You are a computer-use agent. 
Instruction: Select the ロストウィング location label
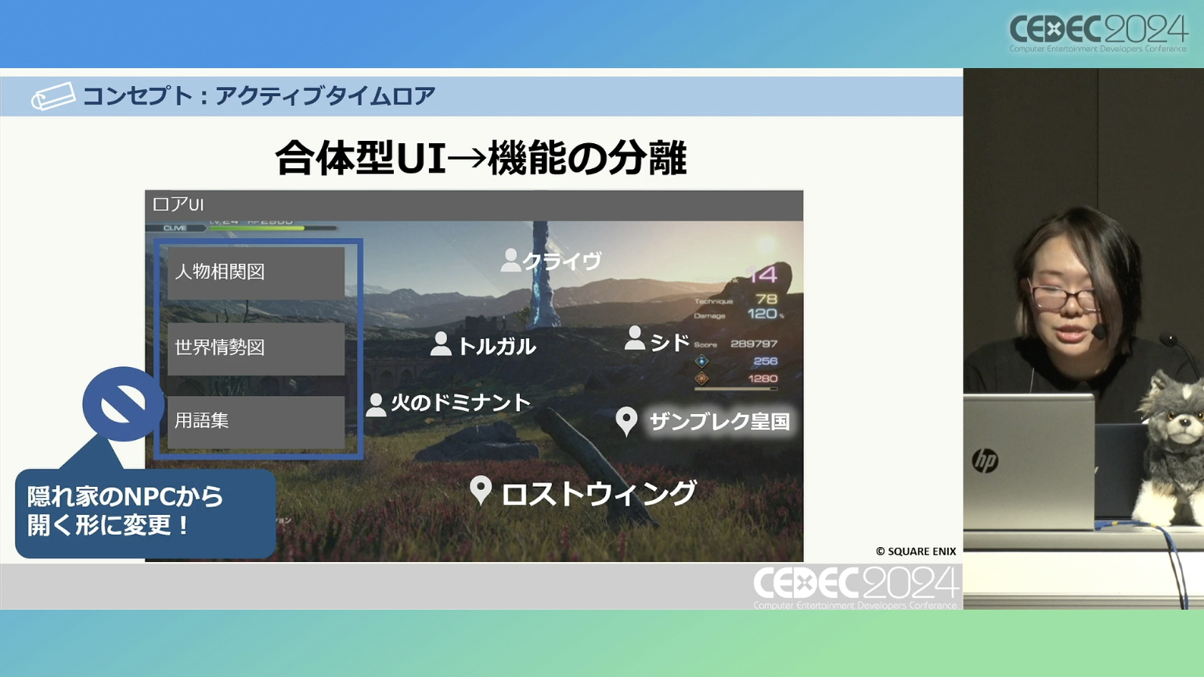coord(599,493)
